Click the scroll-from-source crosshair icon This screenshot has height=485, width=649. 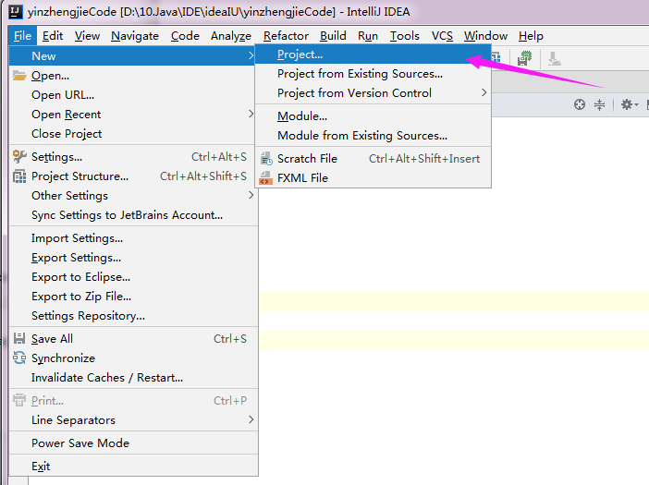pyautogui.click(x=580, y=104)
